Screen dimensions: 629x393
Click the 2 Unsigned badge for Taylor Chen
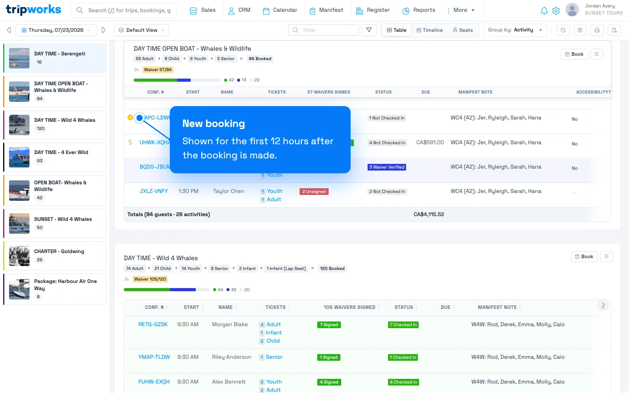pos(314,192)
